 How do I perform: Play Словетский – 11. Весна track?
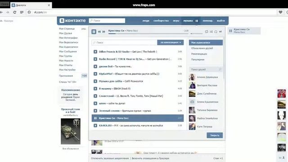[x=95, y=96]
